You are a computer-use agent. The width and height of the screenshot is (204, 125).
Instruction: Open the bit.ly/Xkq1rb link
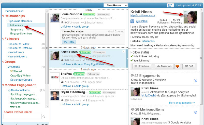(x=149, y=95)
